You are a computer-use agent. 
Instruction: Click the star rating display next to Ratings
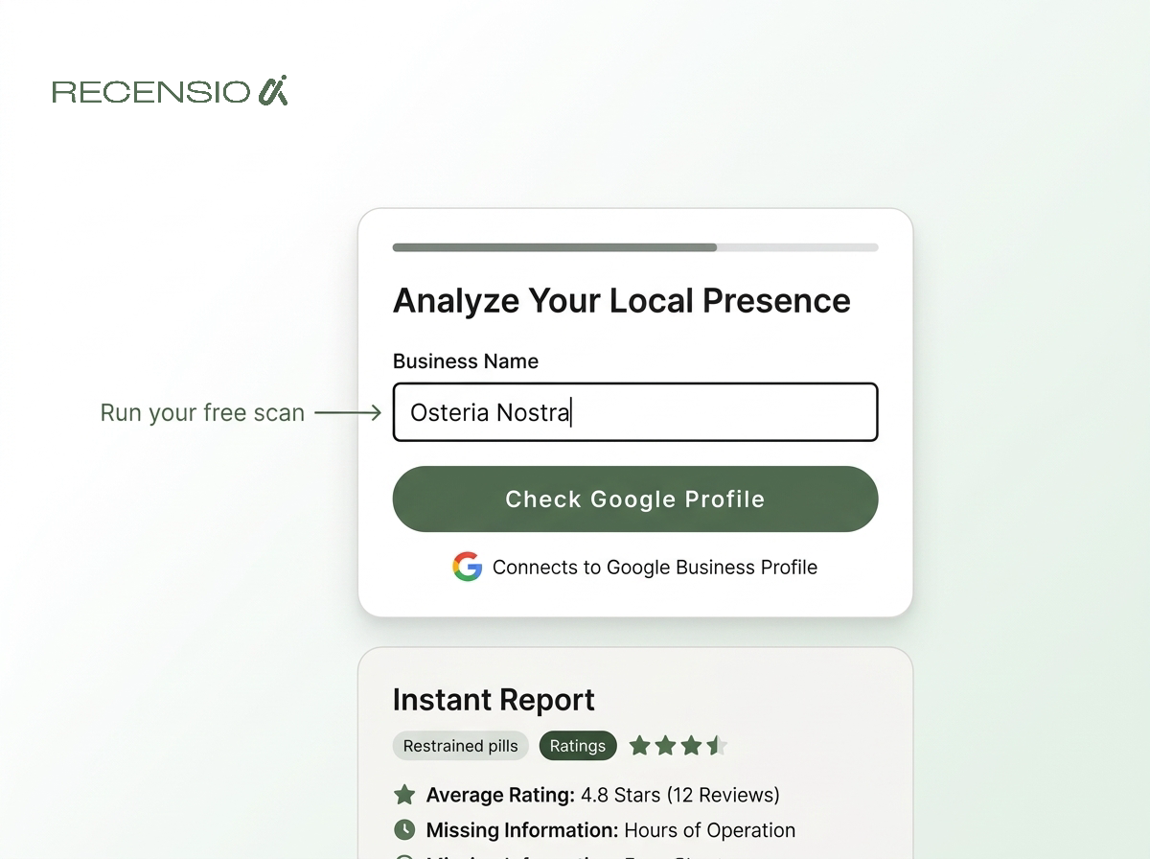tap(678, 746)
